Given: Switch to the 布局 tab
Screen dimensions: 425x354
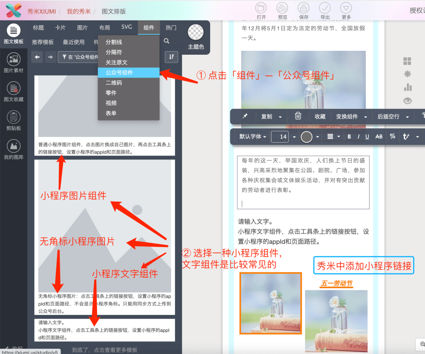Looking at the screenshot, I should (105, 28).
